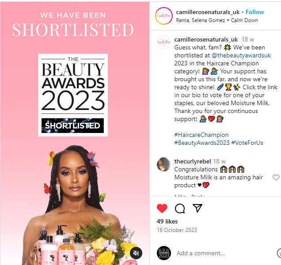This screenshot has width=281, height=265.
Task: Unmute the video with speaker icon
Action: 136,253
